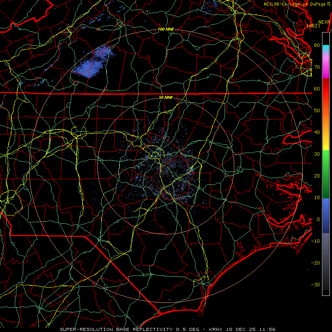
Task: Click the 100 NMI range ring label
Action: click(166, 29)
